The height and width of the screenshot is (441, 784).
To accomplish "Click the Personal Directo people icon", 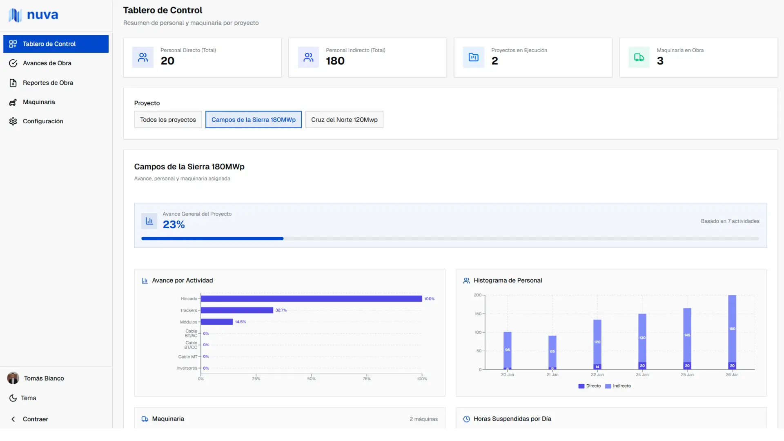I will [x=143, y=58].
